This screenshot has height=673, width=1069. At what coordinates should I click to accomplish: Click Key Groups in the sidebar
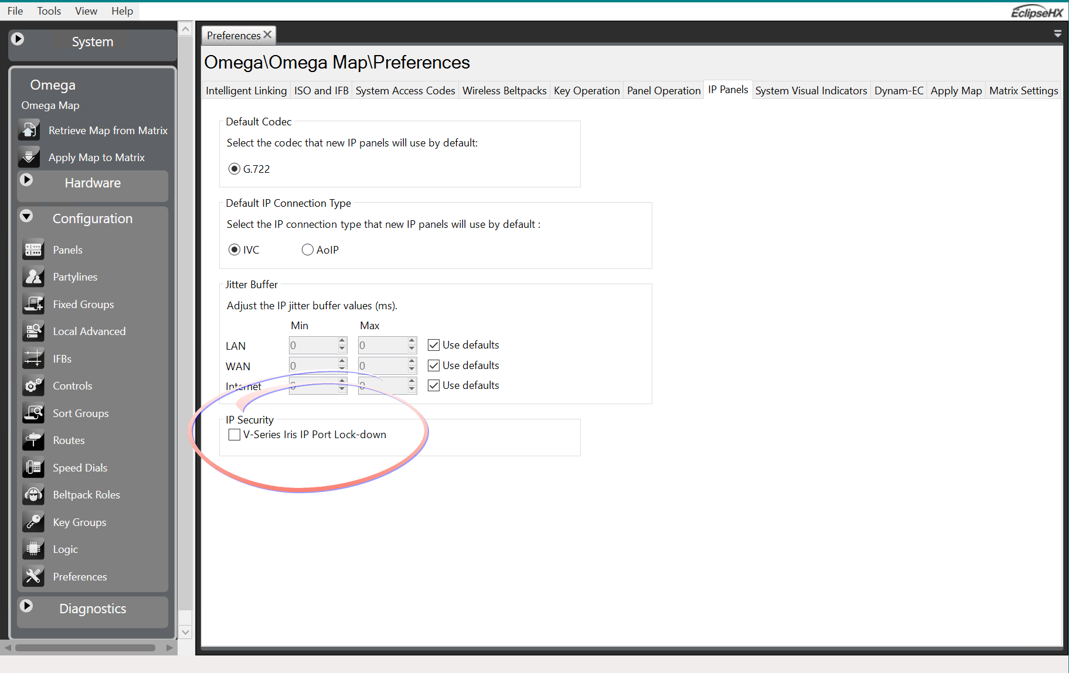[x=79, y=522]
